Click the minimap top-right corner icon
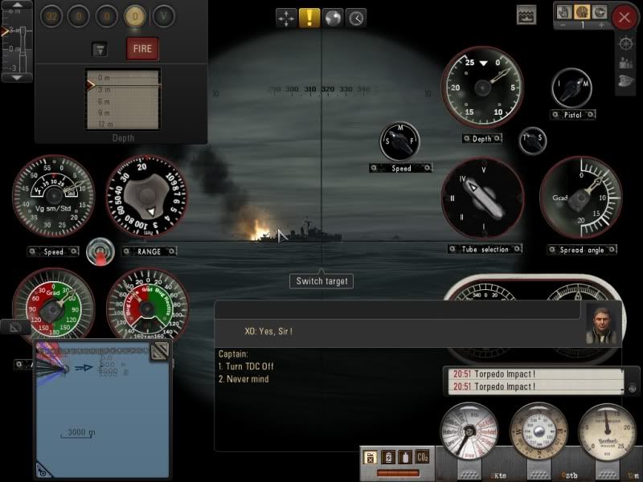Image resolution: width=643 pixels, height=482 pixels. click(159, 351)
